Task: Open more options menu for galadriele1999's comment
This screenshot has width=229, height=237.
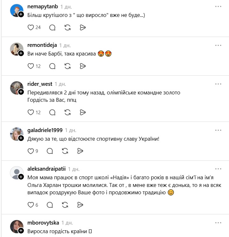Action: pos(218,130)
